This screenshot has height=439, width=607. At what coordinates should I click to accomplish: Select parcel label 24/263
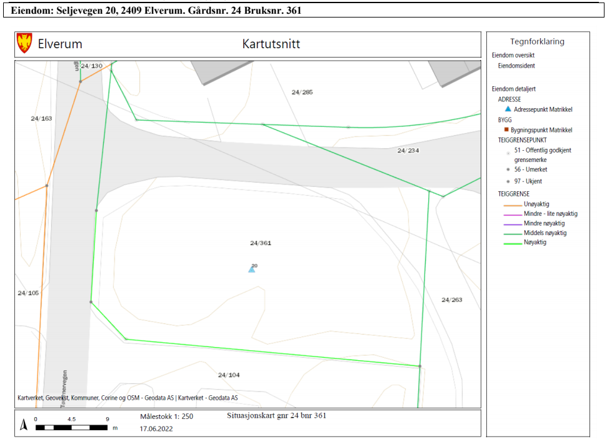(452, 300)
